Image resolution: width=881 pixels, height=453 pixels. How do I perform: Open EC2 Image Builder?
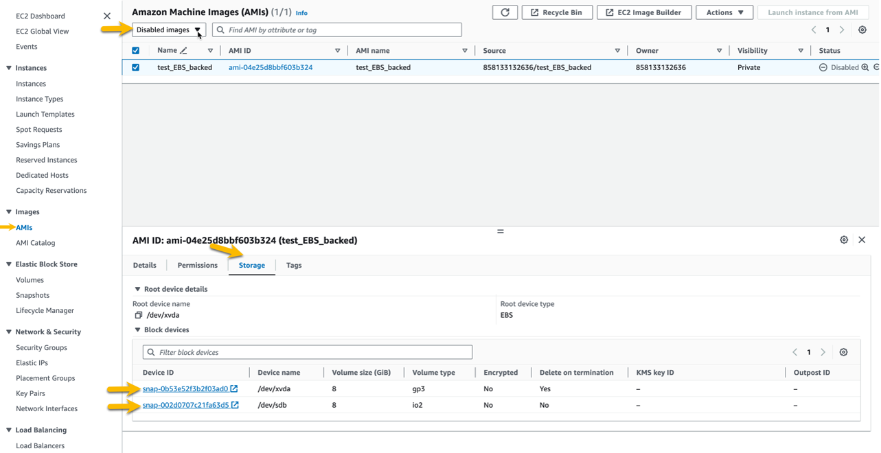643,12
